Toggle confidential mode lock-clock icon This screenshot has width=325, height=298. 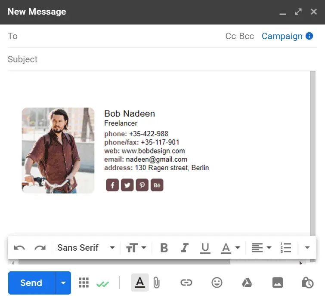coord(307,283)
